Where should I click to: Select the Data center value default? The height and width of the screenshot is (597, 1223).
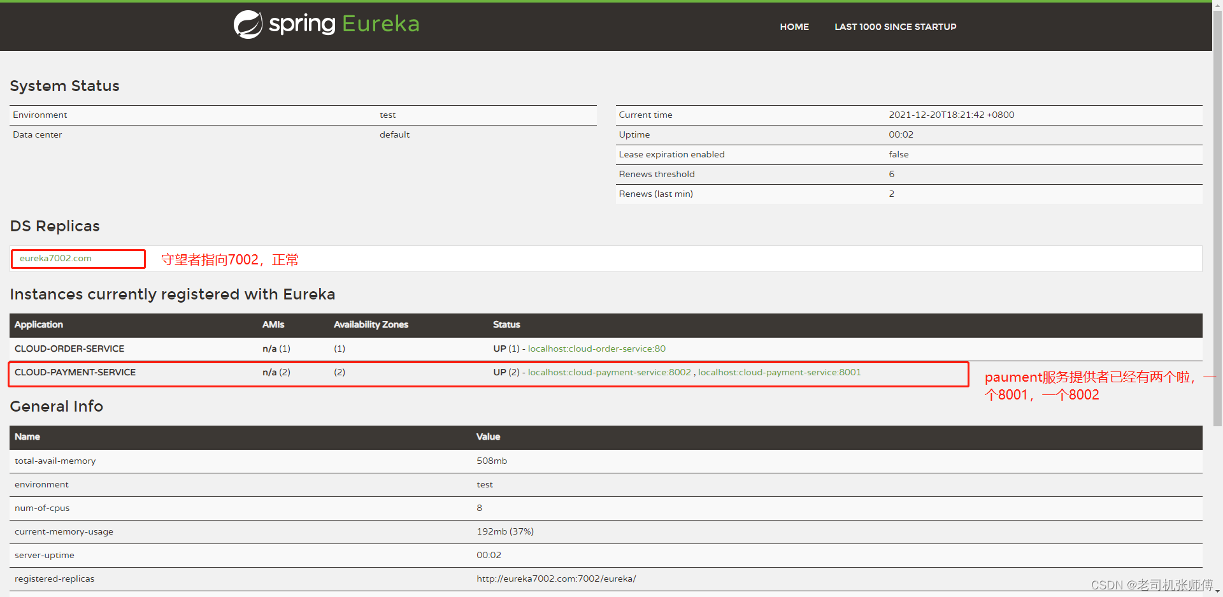[394, 134]
